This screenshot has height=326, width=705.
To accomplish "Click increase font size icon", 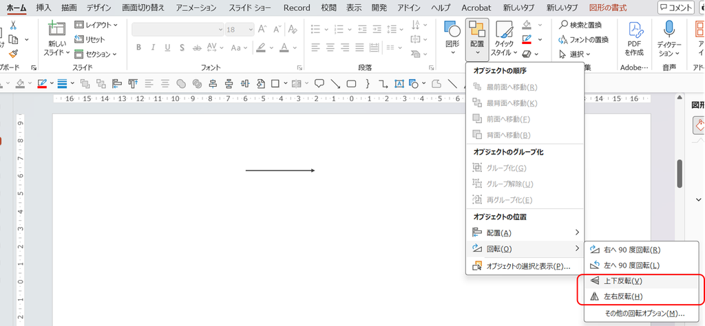I will [x=263, y=30].
